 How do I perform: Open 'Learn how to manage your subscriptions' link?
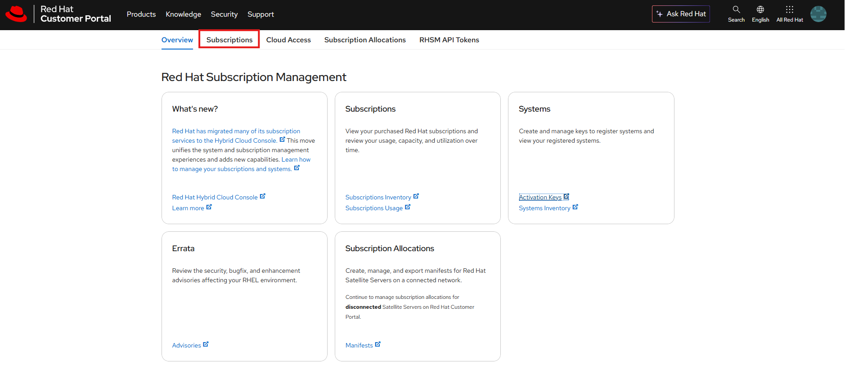coord(241,164)
